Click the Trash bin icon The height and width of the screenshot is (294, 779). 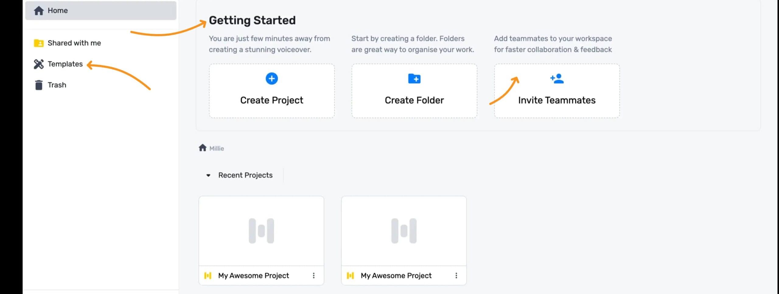pos(39,85)
